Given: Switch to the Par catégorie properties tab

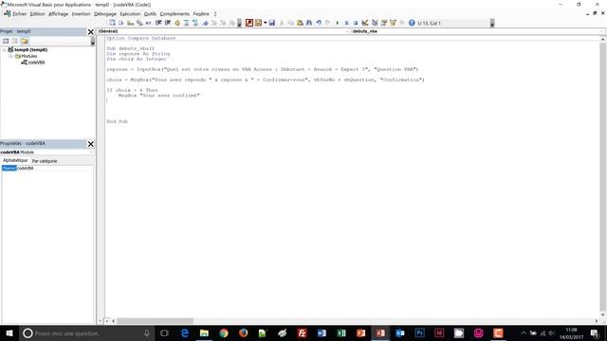Looking at the screenshot, I should [x=45, y=161].
